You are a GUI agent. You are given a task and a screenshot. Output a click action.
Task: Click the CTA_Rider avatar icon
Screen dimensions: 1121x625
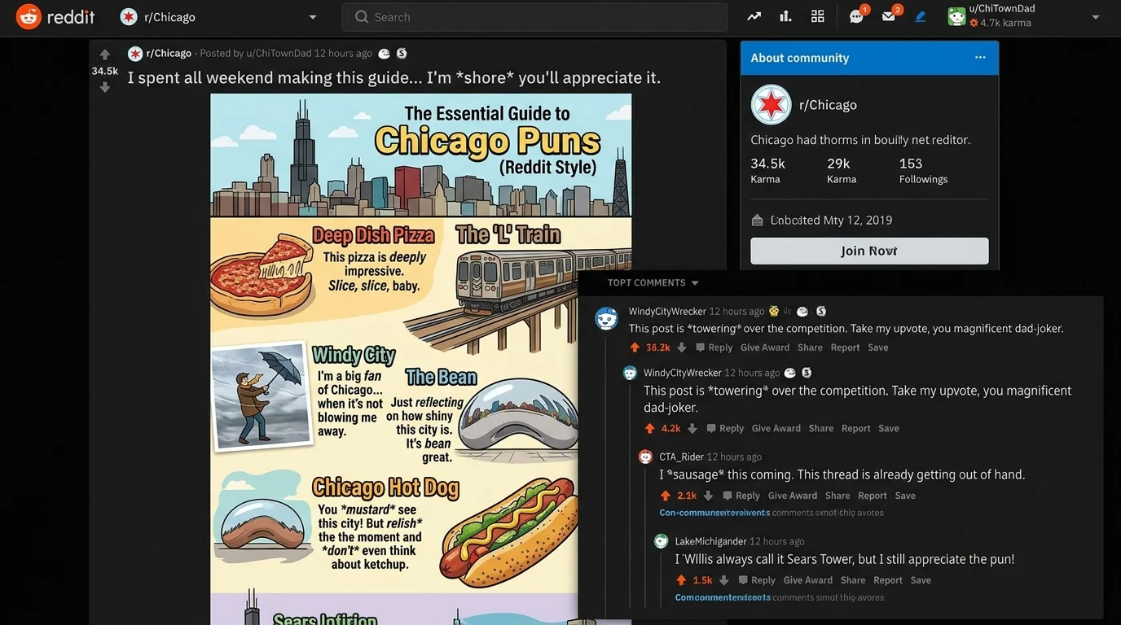pyautogui.click(x=645, y=457)
